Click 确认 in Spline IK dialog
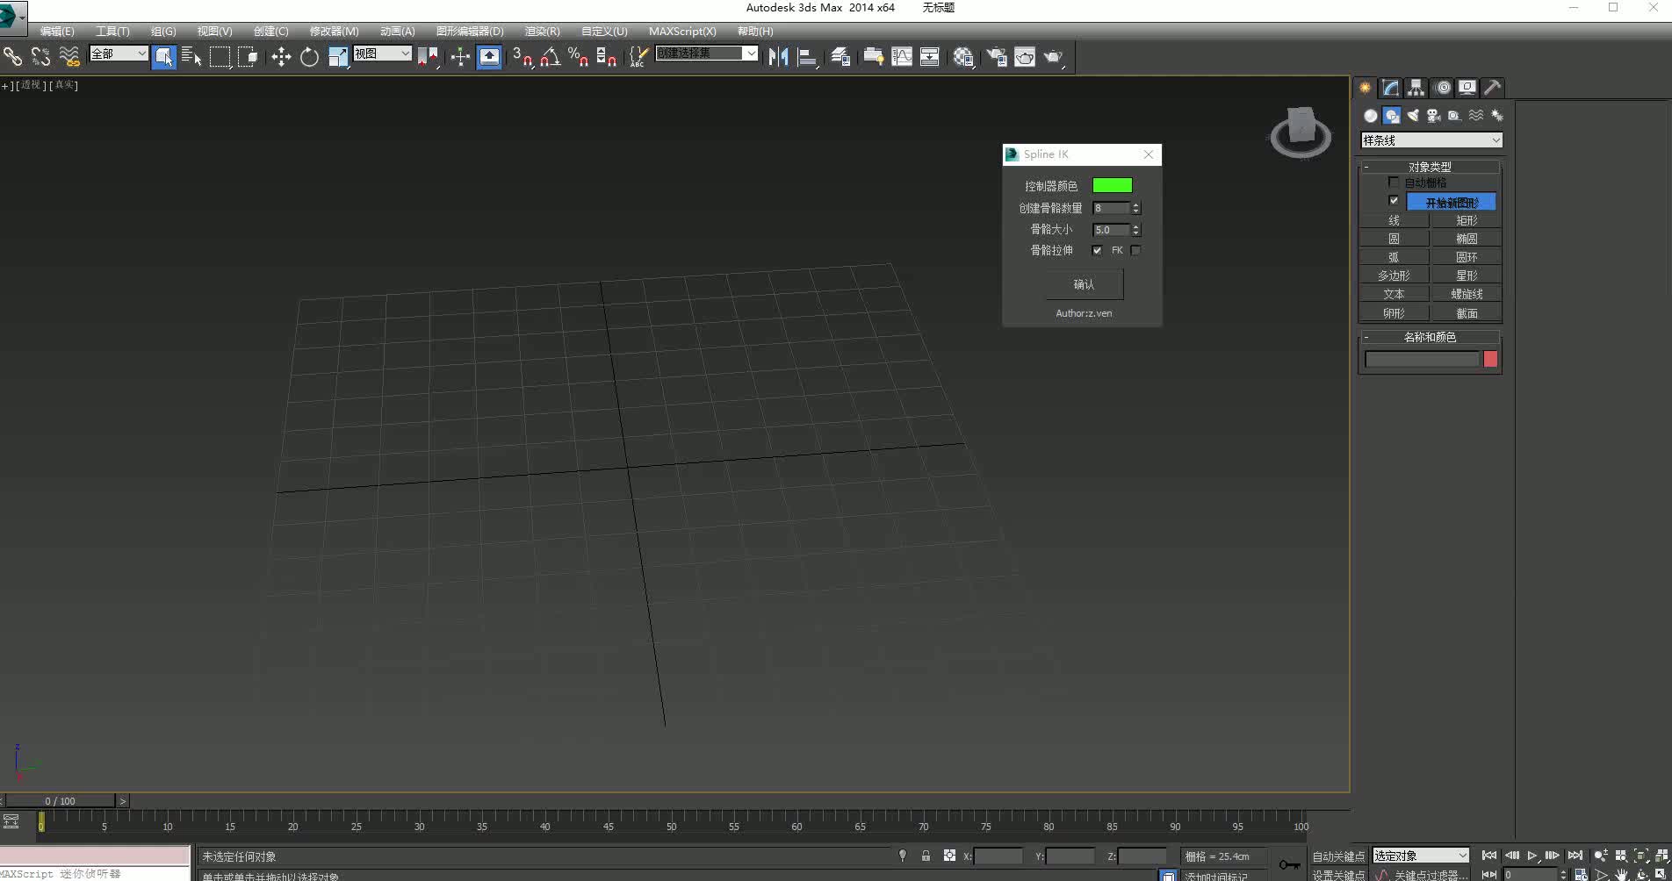Image resolution: width=1672 pixels, height=881 pixels. coord(1085,284)
